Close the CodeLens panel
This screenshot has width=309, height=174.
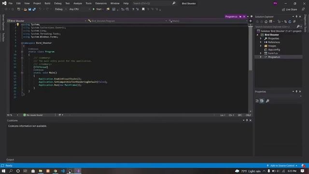point(250,120)
